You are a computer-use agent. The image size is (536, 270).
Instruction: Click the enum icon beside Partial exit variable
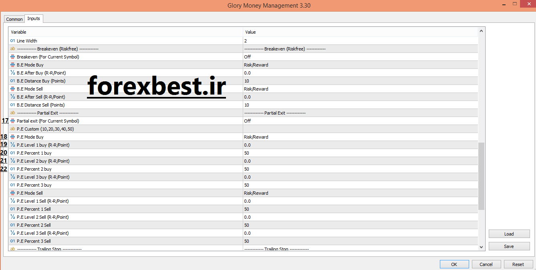pos(12,121)
